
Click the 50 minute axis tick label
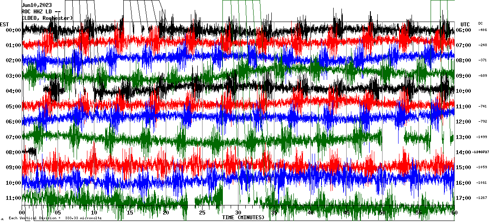tap(383, 213)
